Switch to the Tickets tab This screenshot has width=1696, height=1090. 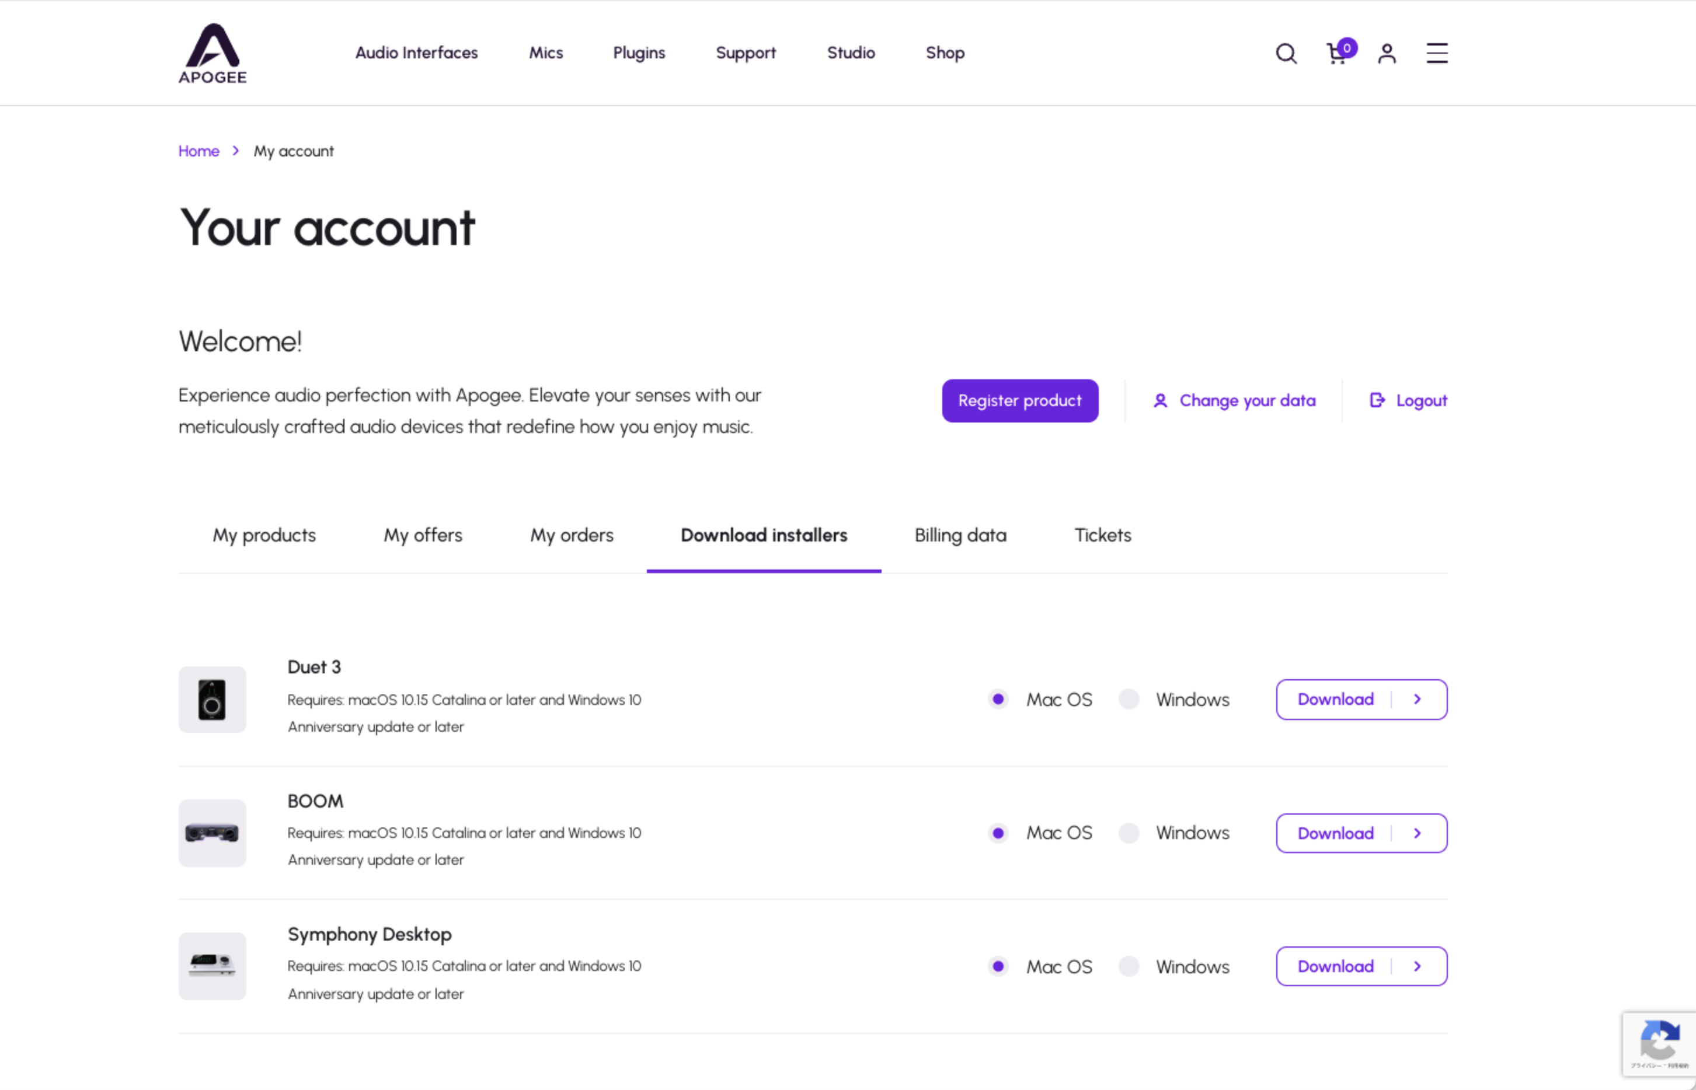[x=1103, y=536]
